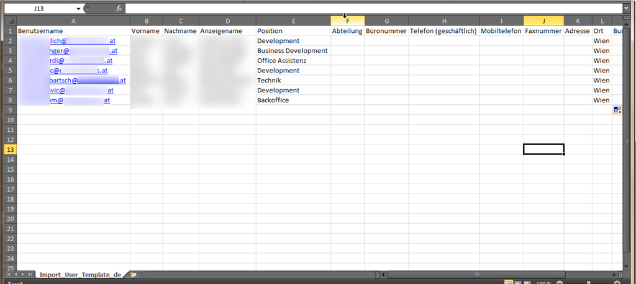Select row 9 header

point(11,110)
